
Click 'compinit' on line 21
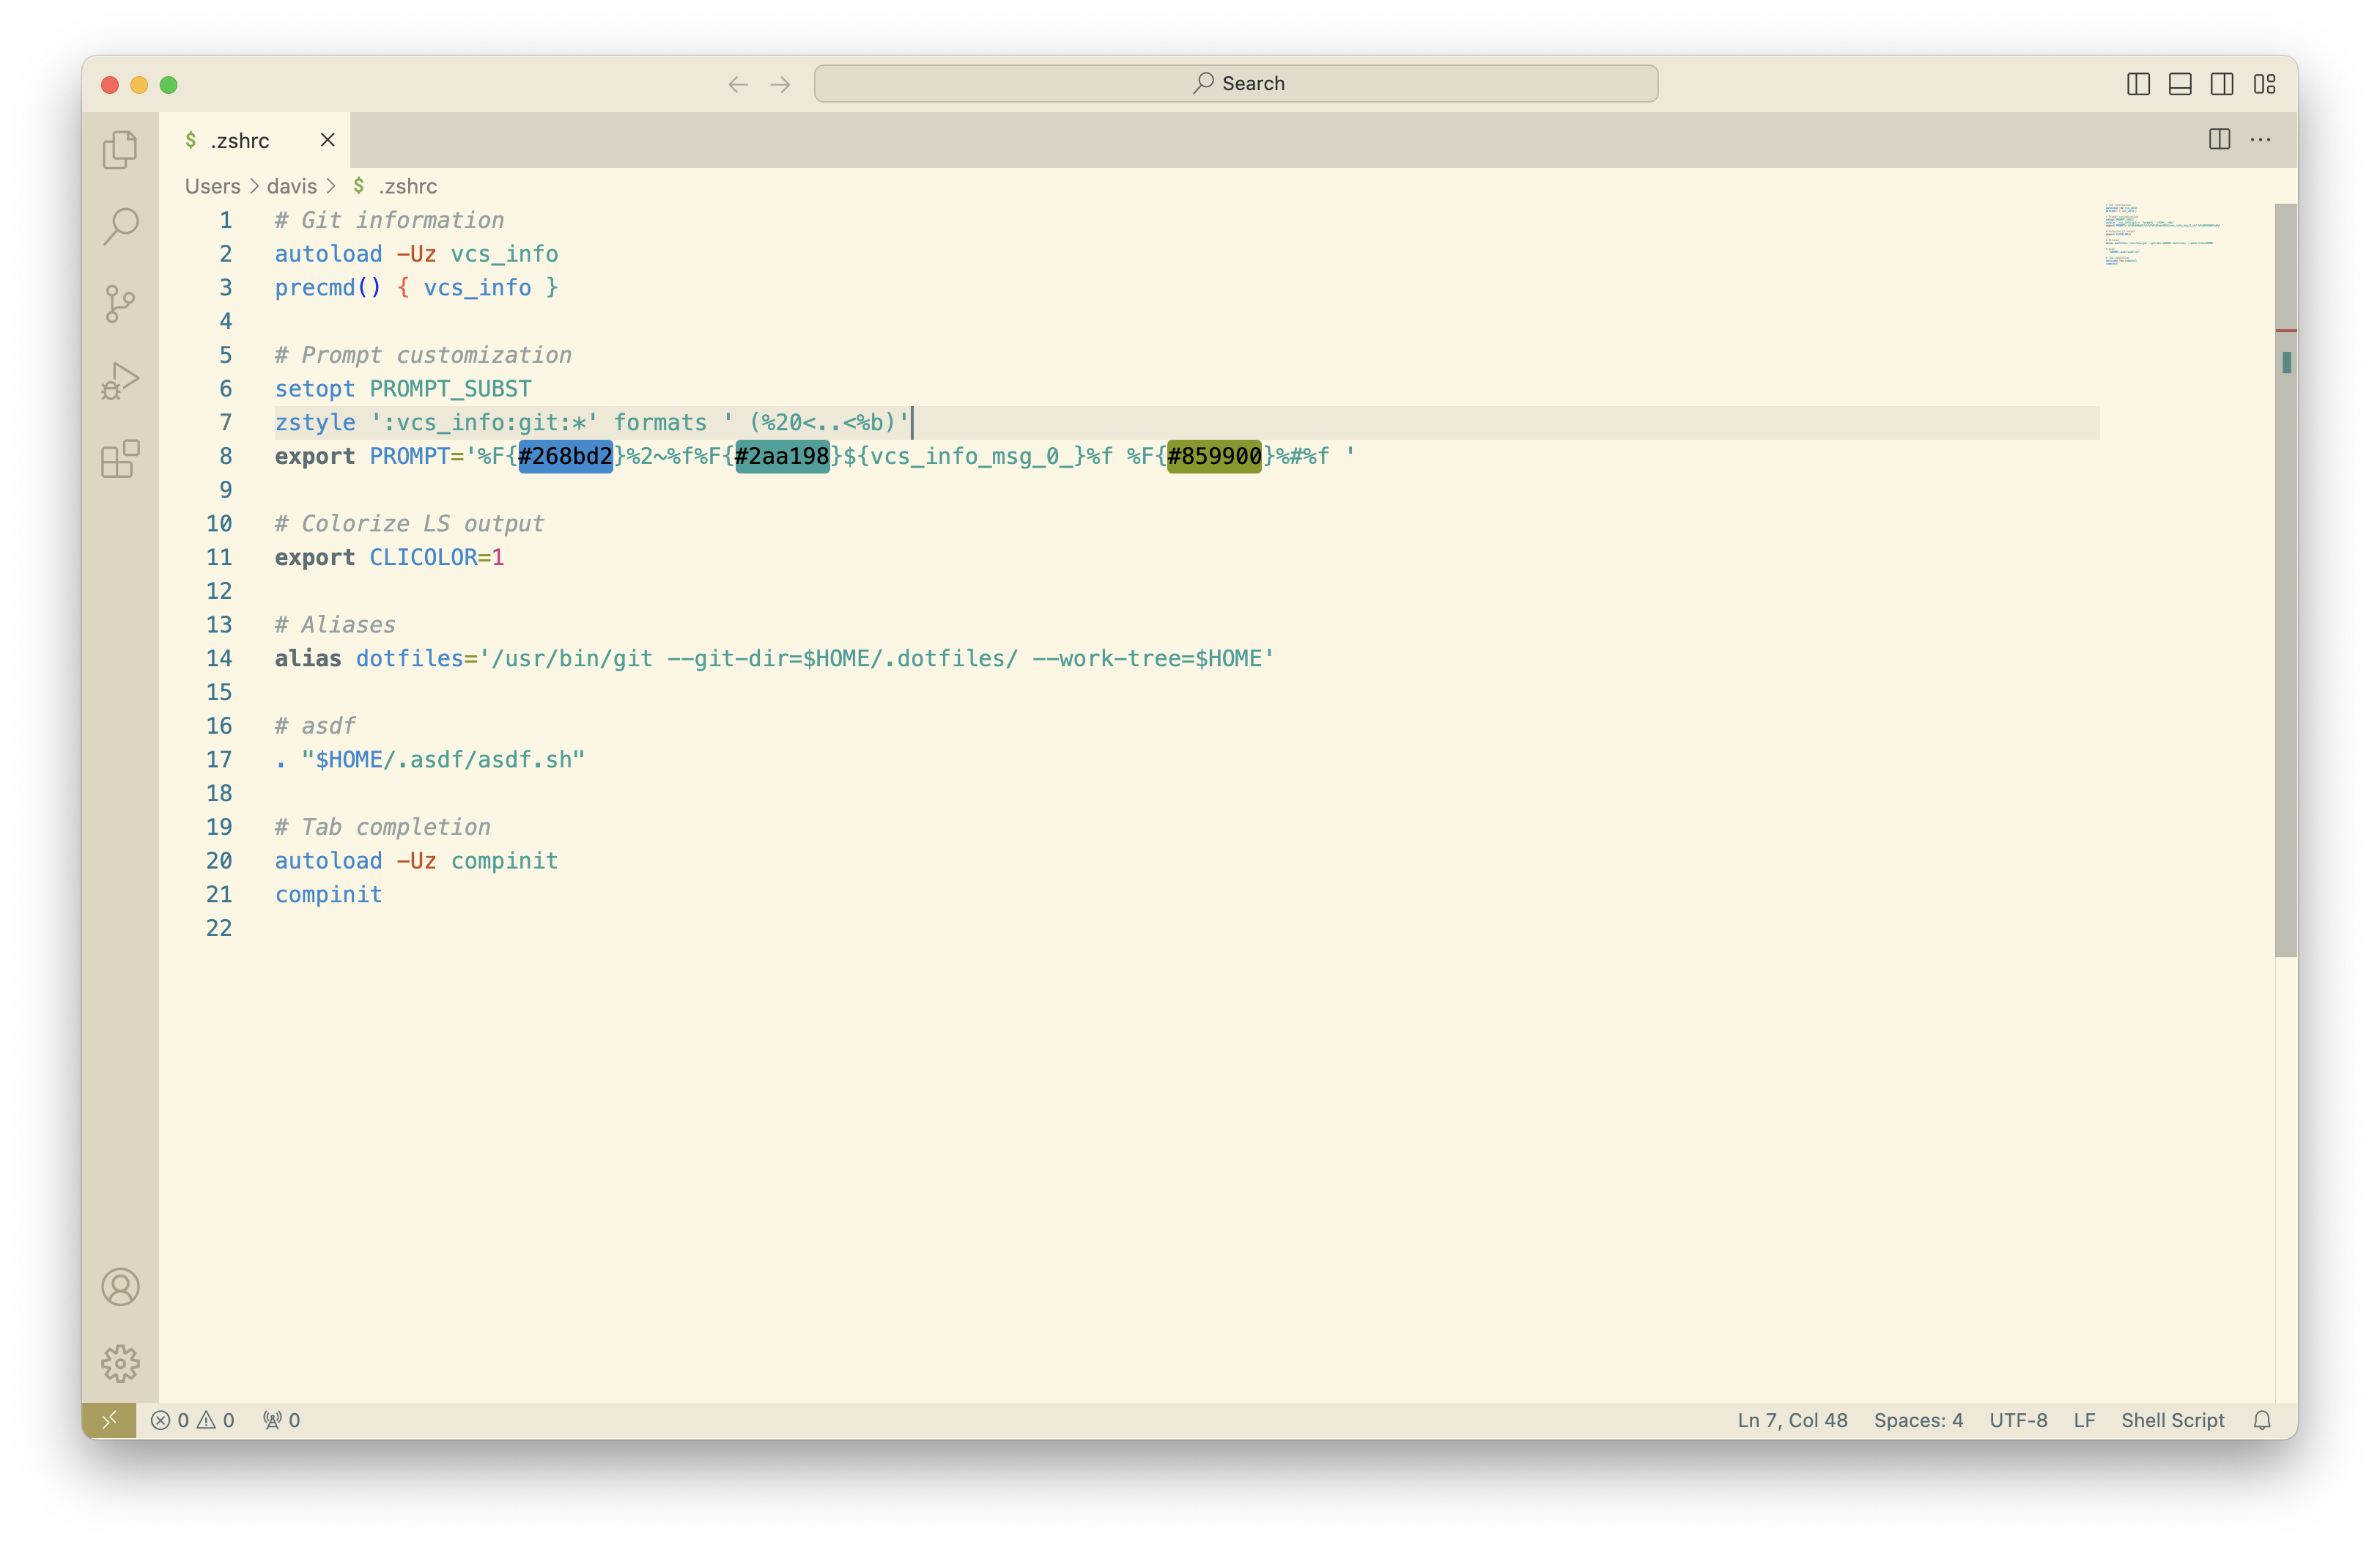pyautogui.click(x=328, y=894)
